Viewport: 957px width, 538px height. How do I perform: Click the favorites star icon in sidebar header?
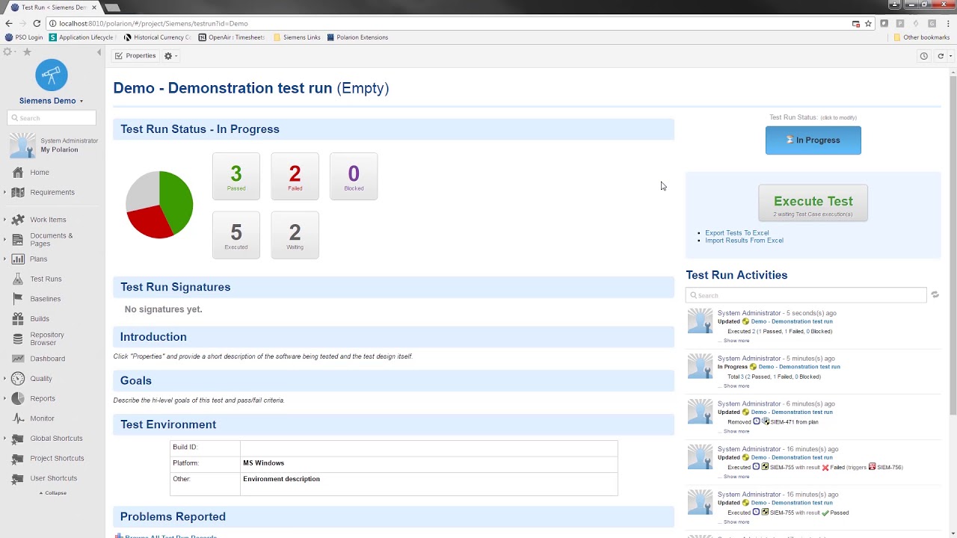pyautogui.click(x=27, y=52)
